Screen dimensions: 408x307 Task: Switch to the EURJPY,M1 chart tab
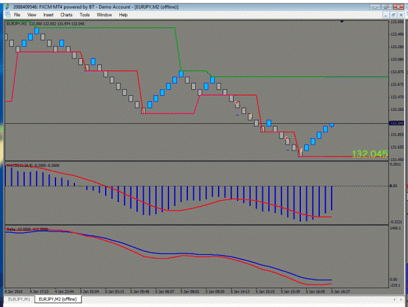19,299
